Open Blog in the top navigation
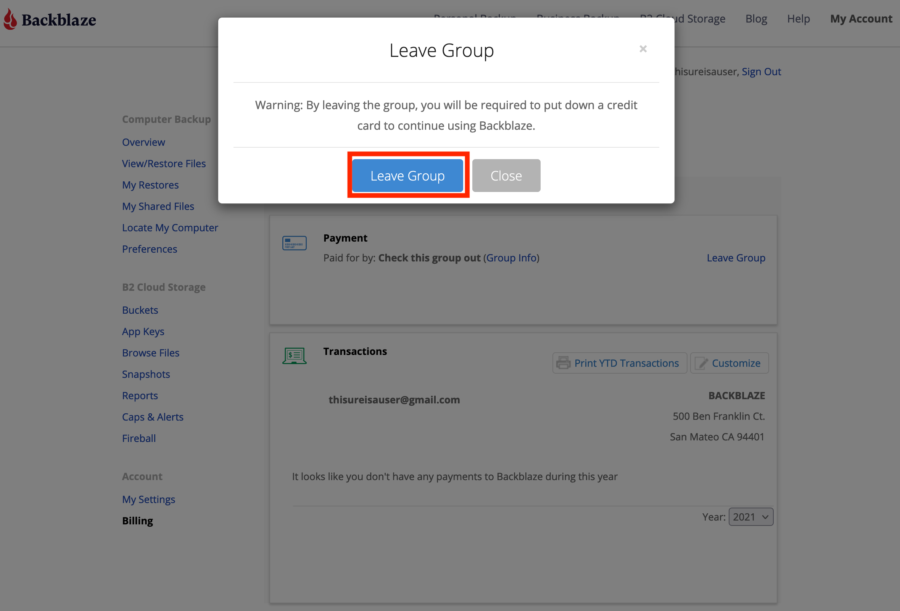Viewport: 900px width, 611px height. coord(756,19)
